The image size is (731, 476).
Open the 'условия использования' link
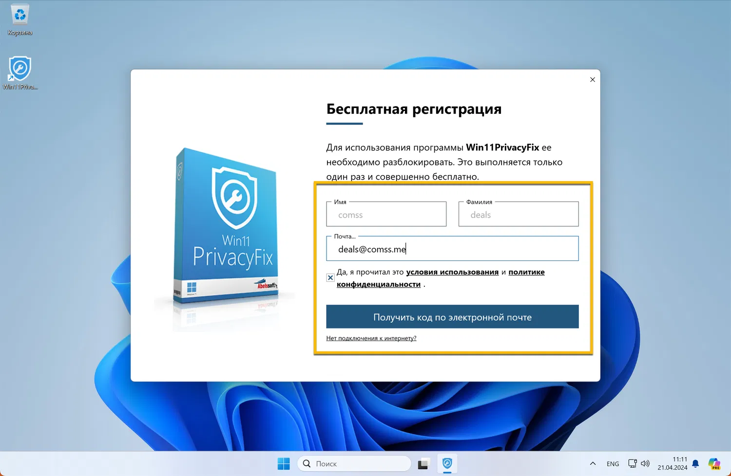[x=452, y=272]
